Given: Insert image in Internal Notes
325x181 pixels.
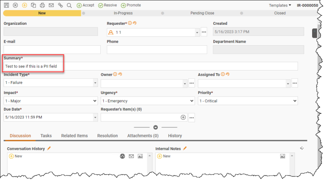Looking at the screenshot, I should pyautogui.click(x=282, y=156).
